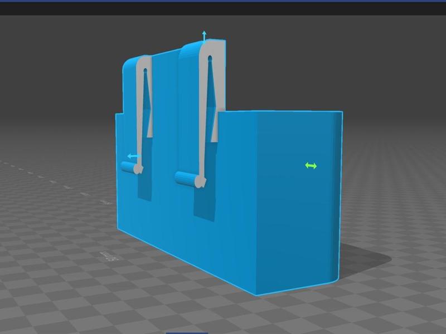The height and width of the screenshot is (334, 446).
Task: Click the upward arrow handle above the model
Action: point(204,36)
